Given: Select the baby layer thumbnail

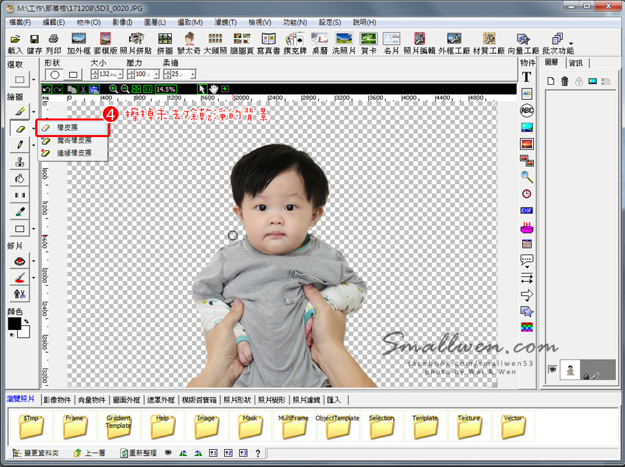Looking at the screenshot, I should pyautogui.click(x=570, y=369).
